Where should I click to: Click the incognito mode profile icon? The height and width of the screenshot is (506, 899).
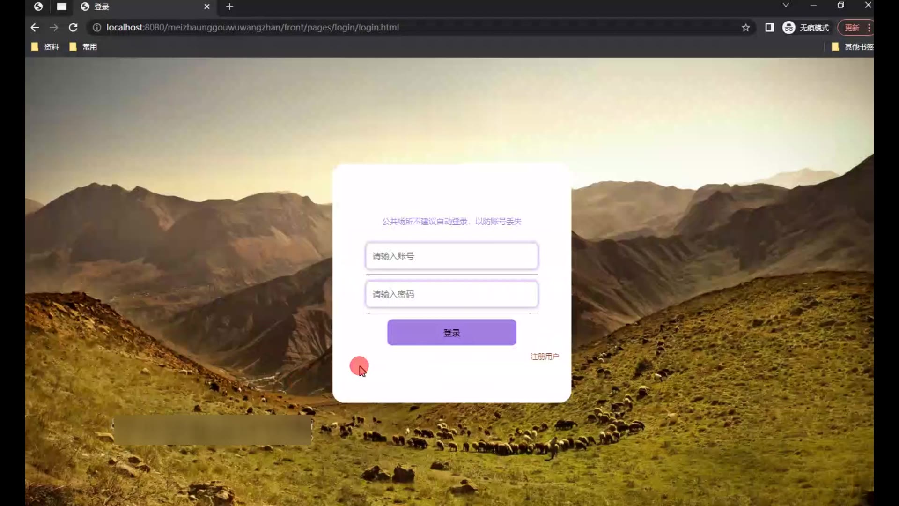(789, 28)
